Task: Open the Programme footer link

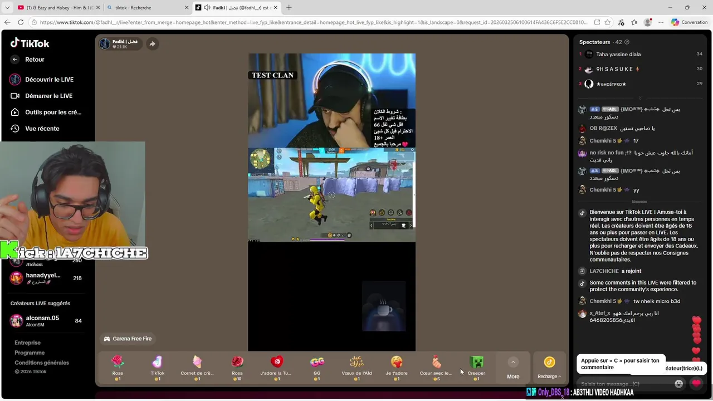Action: (x=30, y=353)
